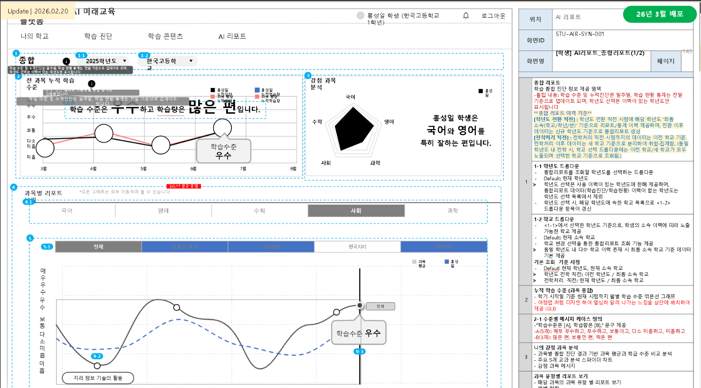Click the blue annotation badge 9-2
This screenshot has width=701, height=388.
click(97, 356)
